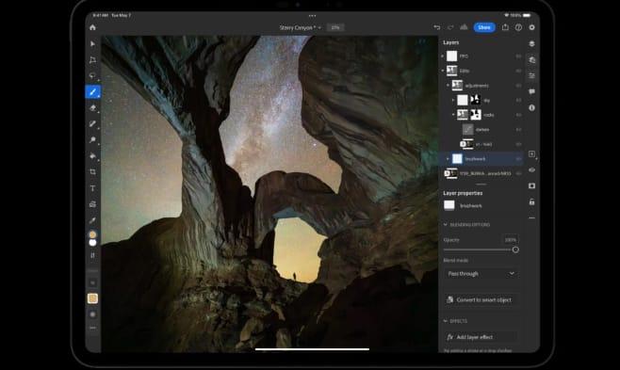Expand the brushwork layer group
This screenshot has width=620, height=370.
tap(448, 159)
